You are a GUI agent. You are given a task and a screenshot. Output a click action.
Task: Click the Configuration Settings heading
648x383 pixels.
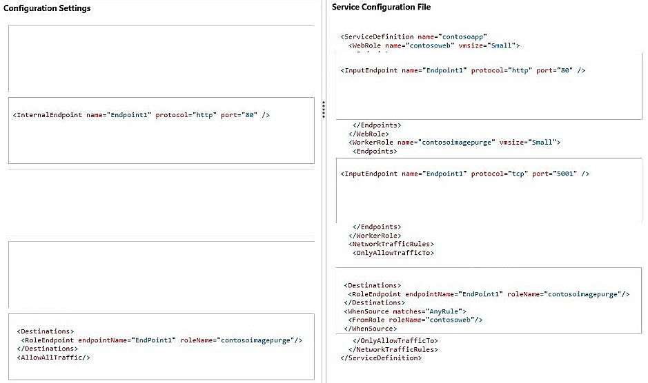47,8
